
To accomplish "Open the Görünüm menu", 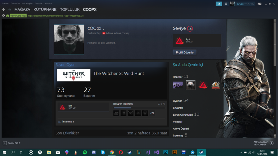I will pyautogui.click(x=15, y=3).
